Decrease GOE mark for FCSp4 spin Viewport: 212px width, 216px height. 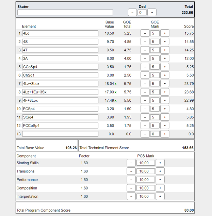coord(145,109)
